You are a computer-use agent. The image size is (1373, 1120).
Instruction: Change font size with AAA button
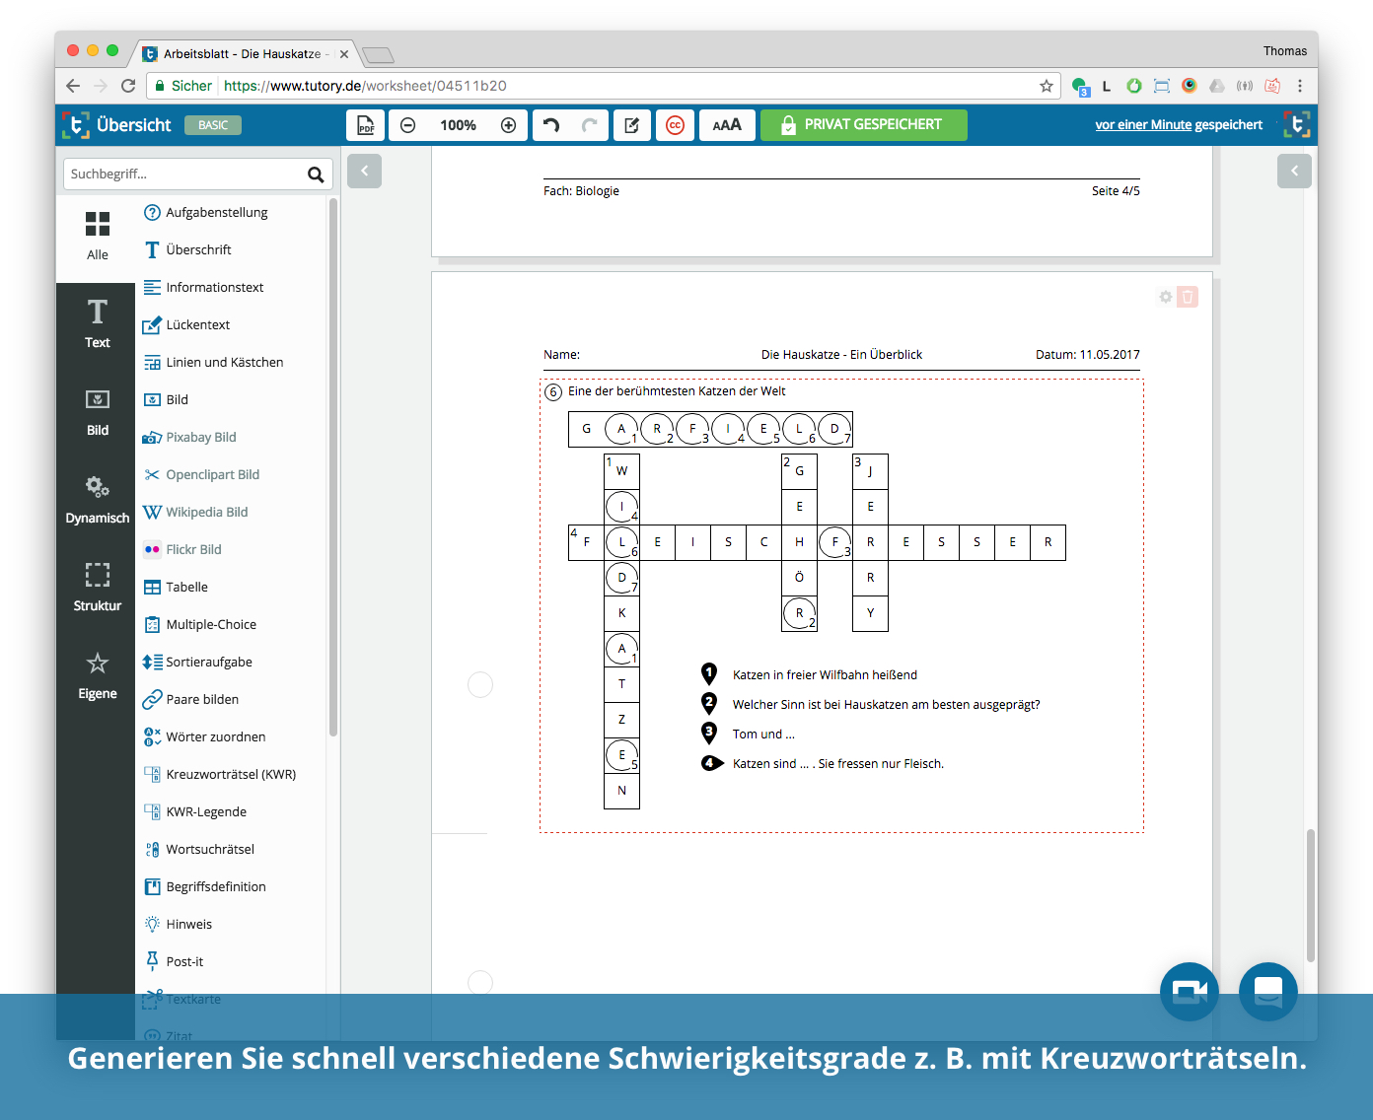click(727, 125)
